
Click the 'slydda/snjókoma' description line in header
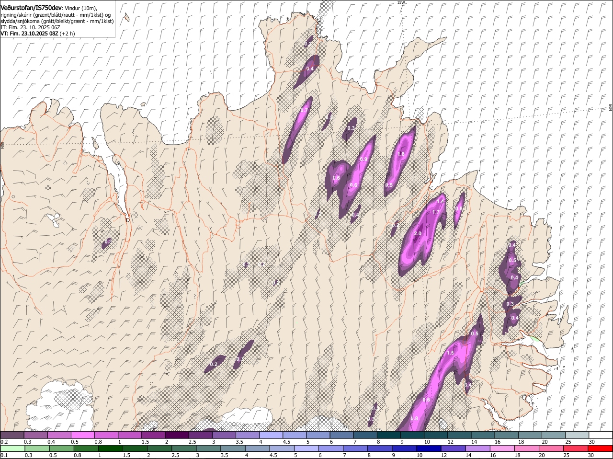coord(57,21)
